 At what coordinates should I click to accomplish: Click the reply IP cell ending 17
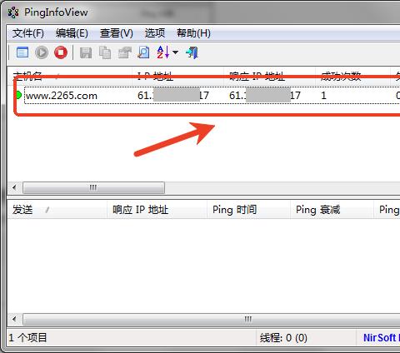pyautogui.click(x=265, y=96)
